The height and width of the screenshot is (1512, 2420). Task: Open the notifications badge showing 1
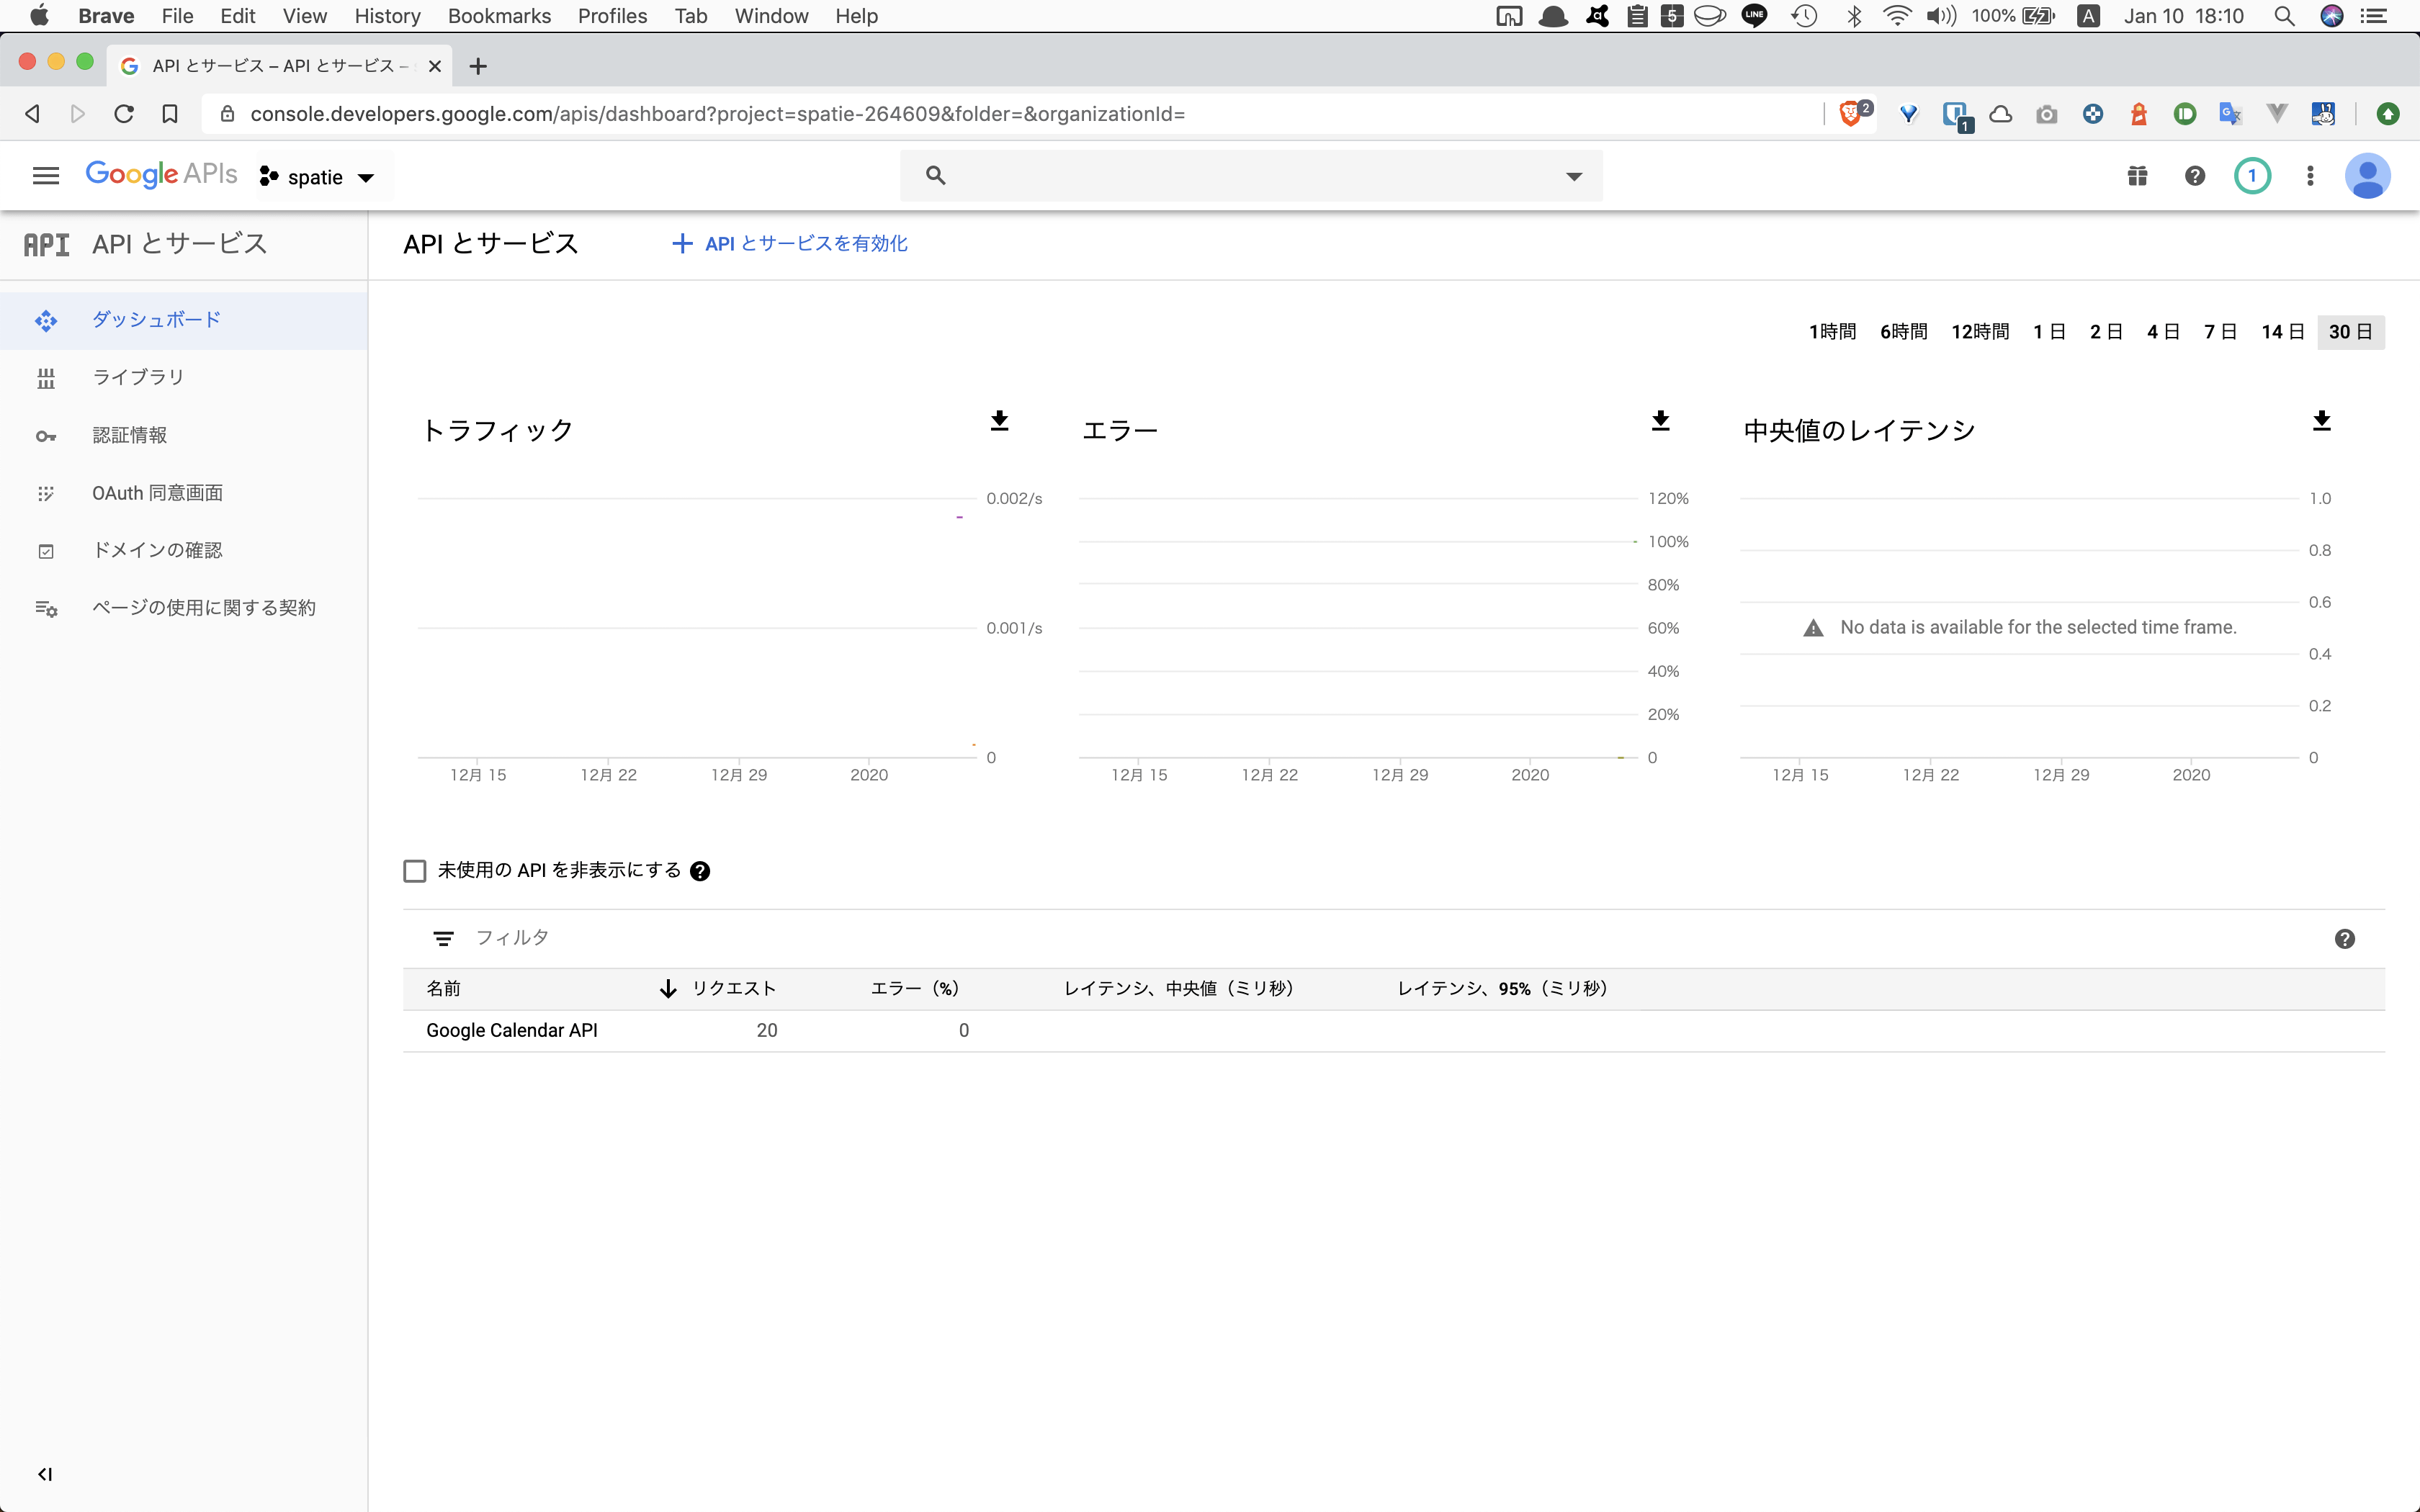tap(2252, 175)
